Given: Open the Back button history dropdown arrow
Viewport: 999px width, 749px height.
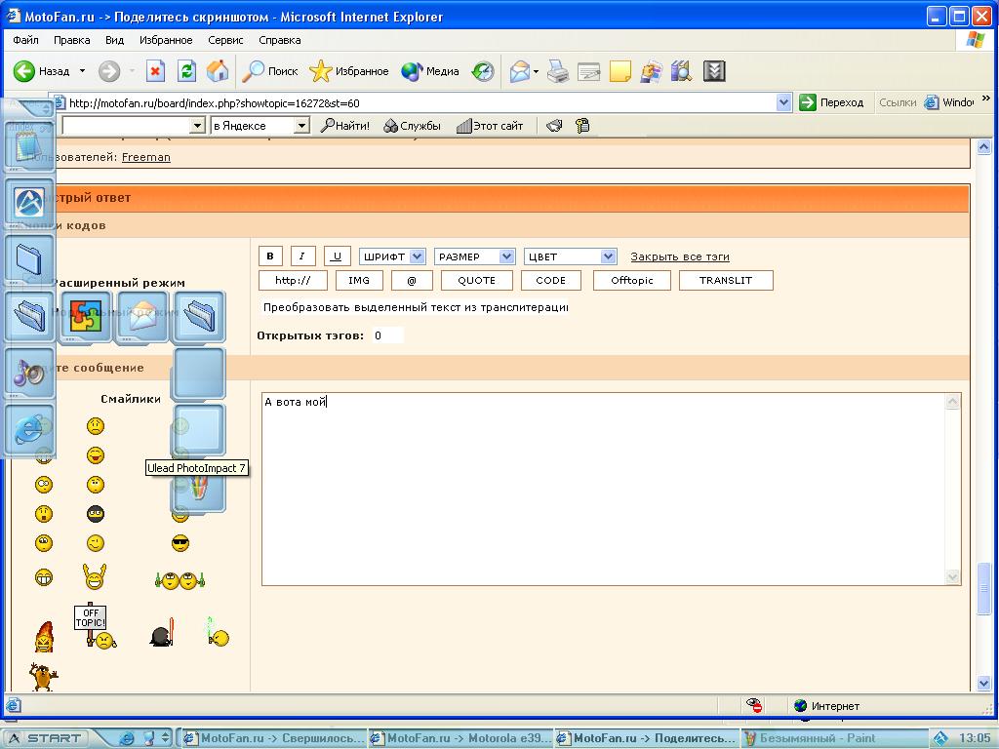Looking at the screenshot, I should click(82, 71).
